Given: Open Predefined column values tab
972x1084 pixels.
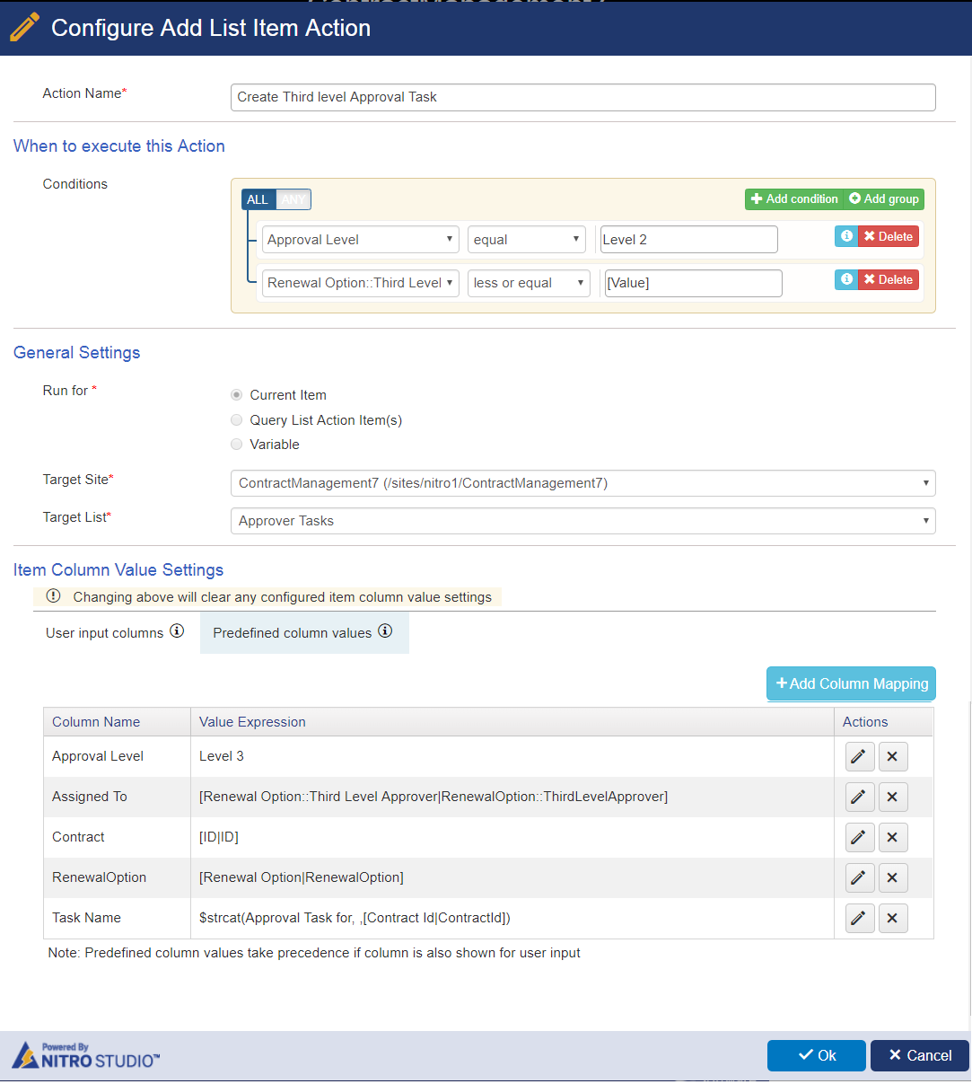Looking at the screenshot, I should pyautogui.click(x=303, y=633).
